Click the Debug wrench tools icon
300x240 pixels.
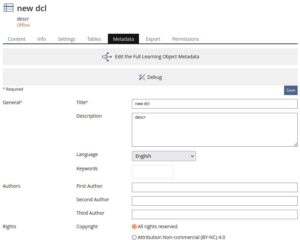(x=142, y=77)
